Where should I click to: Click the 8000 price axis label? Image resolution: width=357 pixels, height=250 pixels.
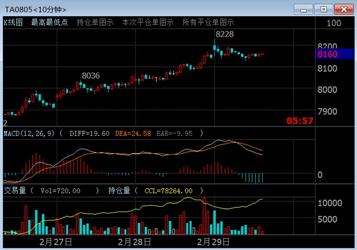[x=328, y=90]
